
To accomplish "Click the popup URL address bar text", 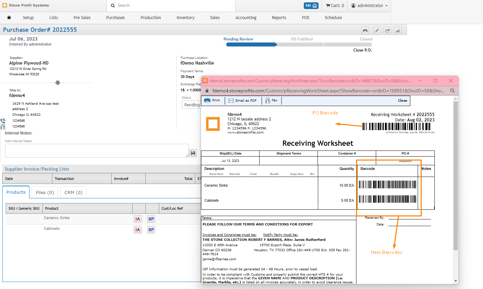I will pos(328,91).
